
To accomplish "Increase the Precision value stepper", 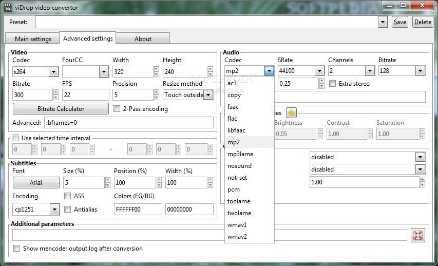I will (157, 92).
